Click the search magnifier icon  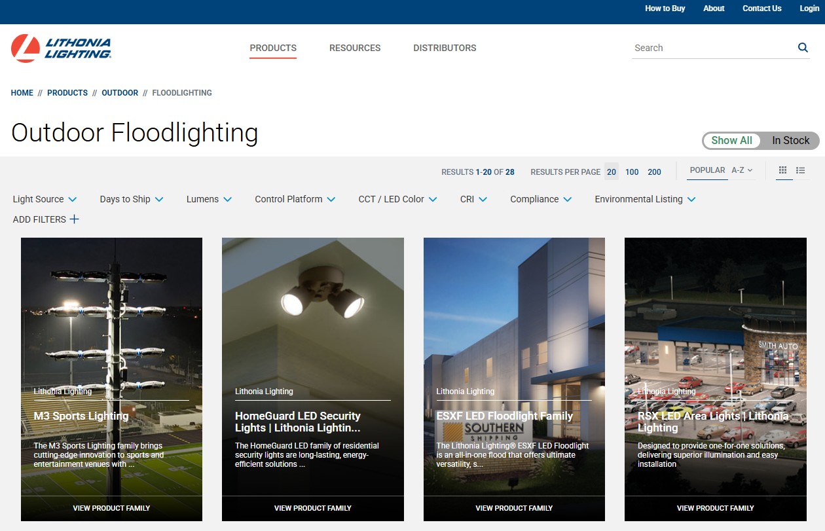point(803,48)
